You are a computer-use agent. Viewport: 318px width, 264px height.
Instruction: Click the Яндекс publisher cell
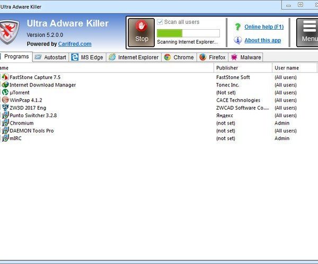[x=225, y=116]
